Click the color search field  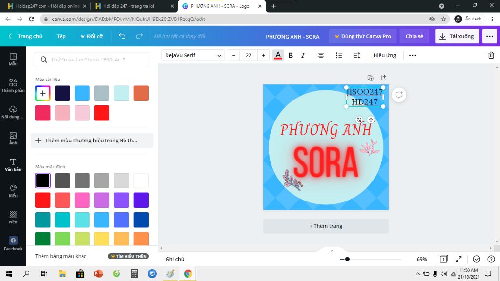coord(92,60)
